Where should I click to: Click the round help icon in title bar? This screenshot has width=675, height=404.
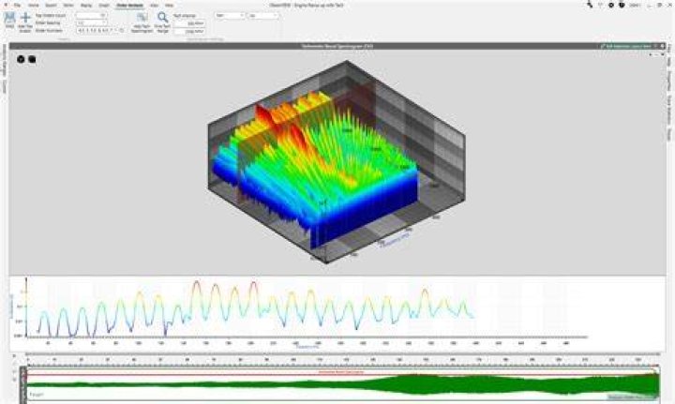click(x=622, y=6)
